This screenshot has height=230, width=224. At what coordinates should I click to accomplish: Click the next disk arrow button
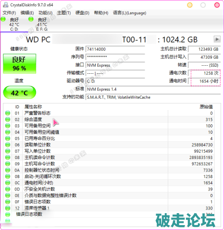pyautogui.click(x=217, y=40)
